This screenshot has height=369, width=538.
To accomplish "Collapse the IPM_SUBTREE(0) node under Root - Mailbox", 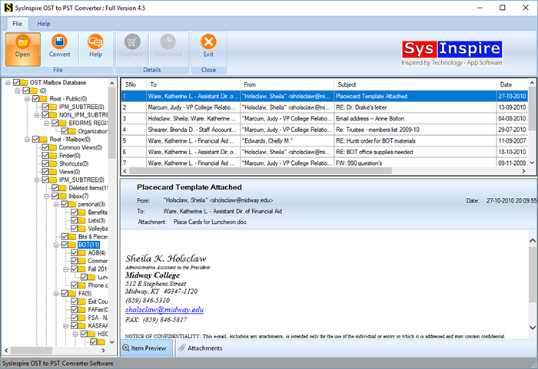I will (x=37, y=180).
